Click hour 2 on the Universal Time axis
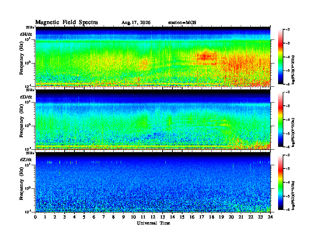The width and height of the screenshot is (322, 249). 55,217
